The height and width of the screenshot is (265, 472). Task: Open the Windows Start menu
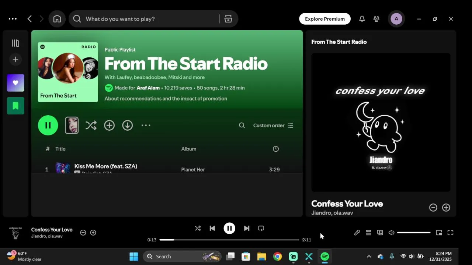click(x=134, y=257)
